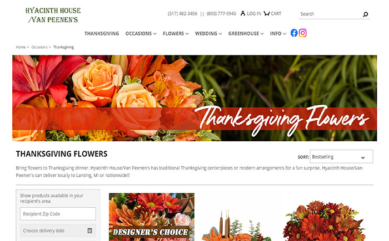Click into the Search field
Image resolution: width=389 pixels, height=241 pixels.
coord(330,14)
